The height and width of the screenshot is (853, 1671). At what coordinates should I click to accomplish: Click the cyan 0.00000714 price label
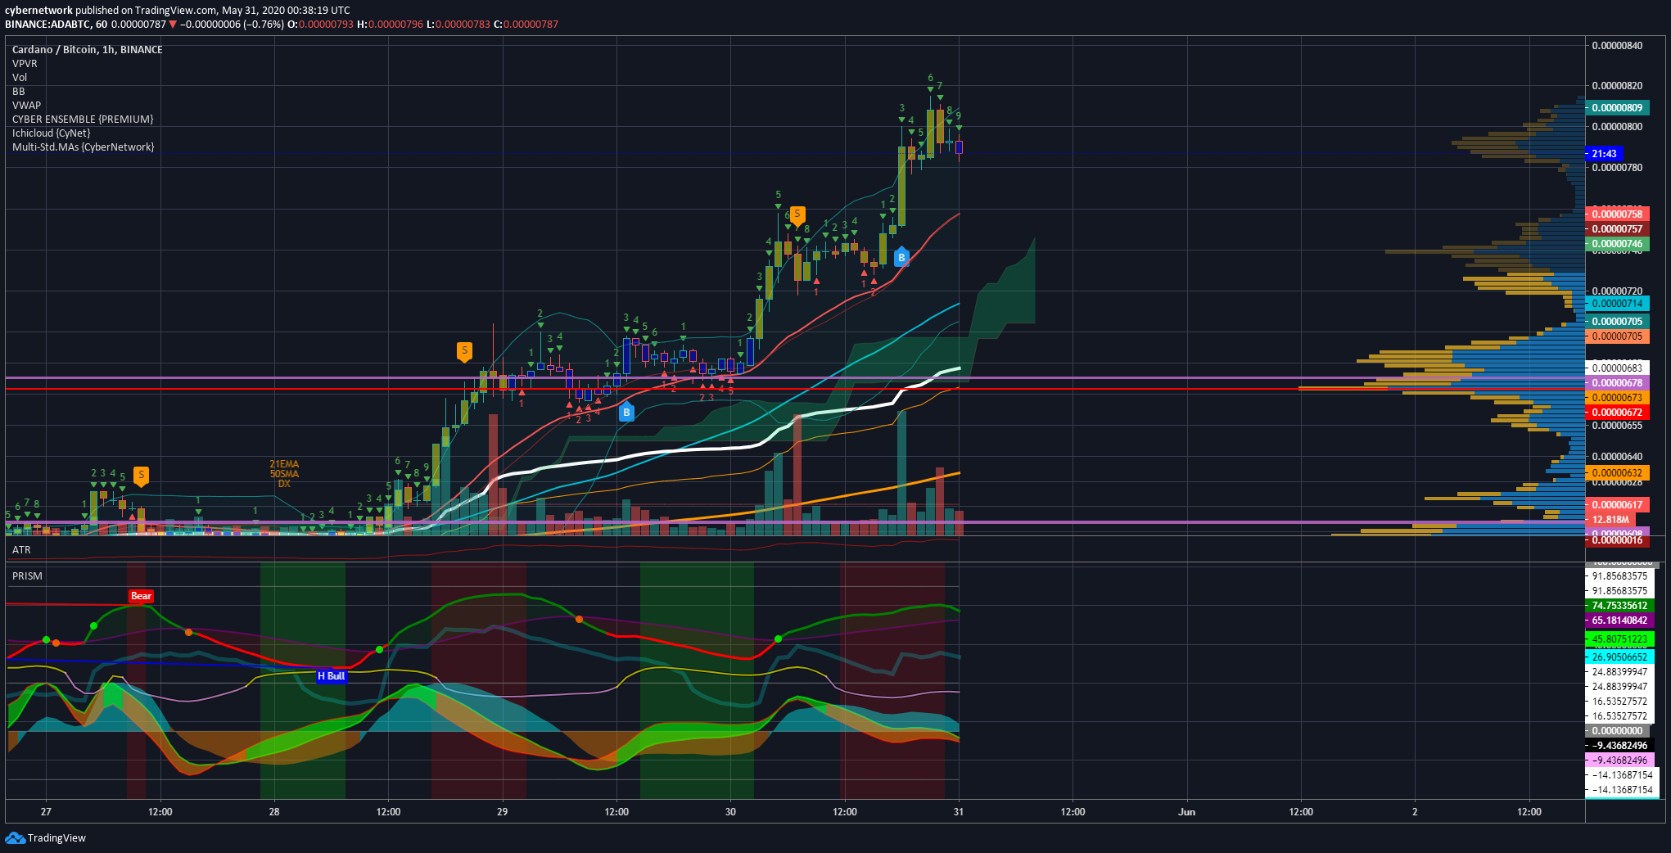tap(1617, 303)
